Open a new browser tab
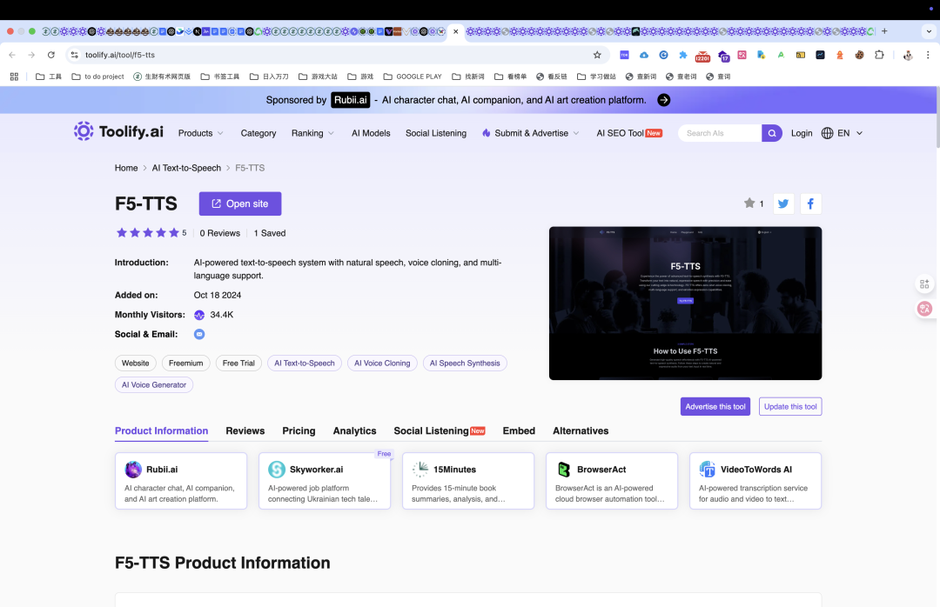The width and height of the screenshot is (940, 607). click(x=884, y=31)
